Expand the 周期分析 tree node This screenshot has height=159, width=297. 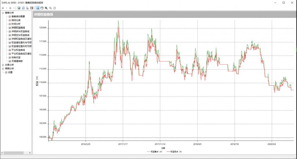click(x=3, y=68)
